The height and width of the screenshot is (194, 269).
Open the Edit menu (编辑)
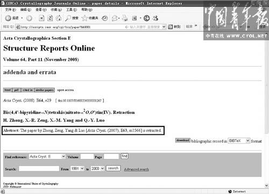[x=26, y=10]
